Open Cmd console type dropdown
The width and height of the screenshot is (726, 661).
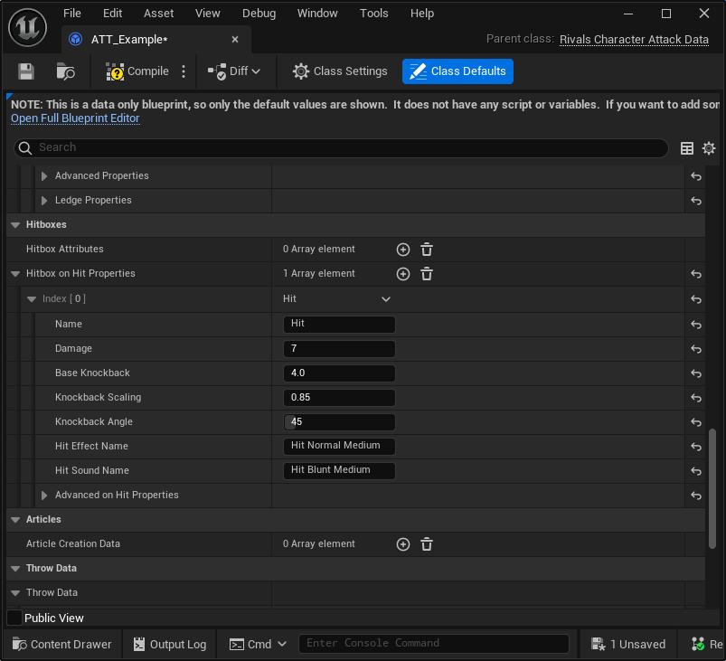click(x=259, y=645)
